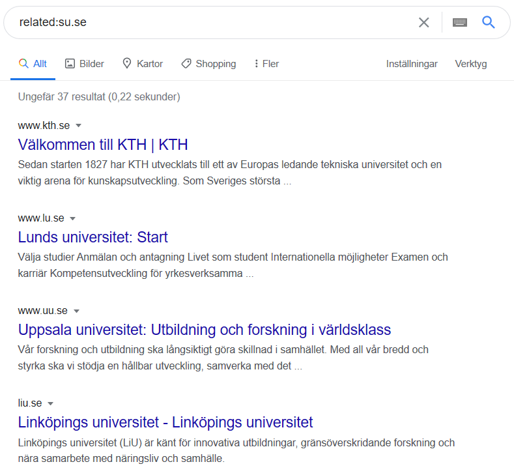Open Inställningar settings menu
This screenshot has width=514, height=475.
(x=412, y=64)
